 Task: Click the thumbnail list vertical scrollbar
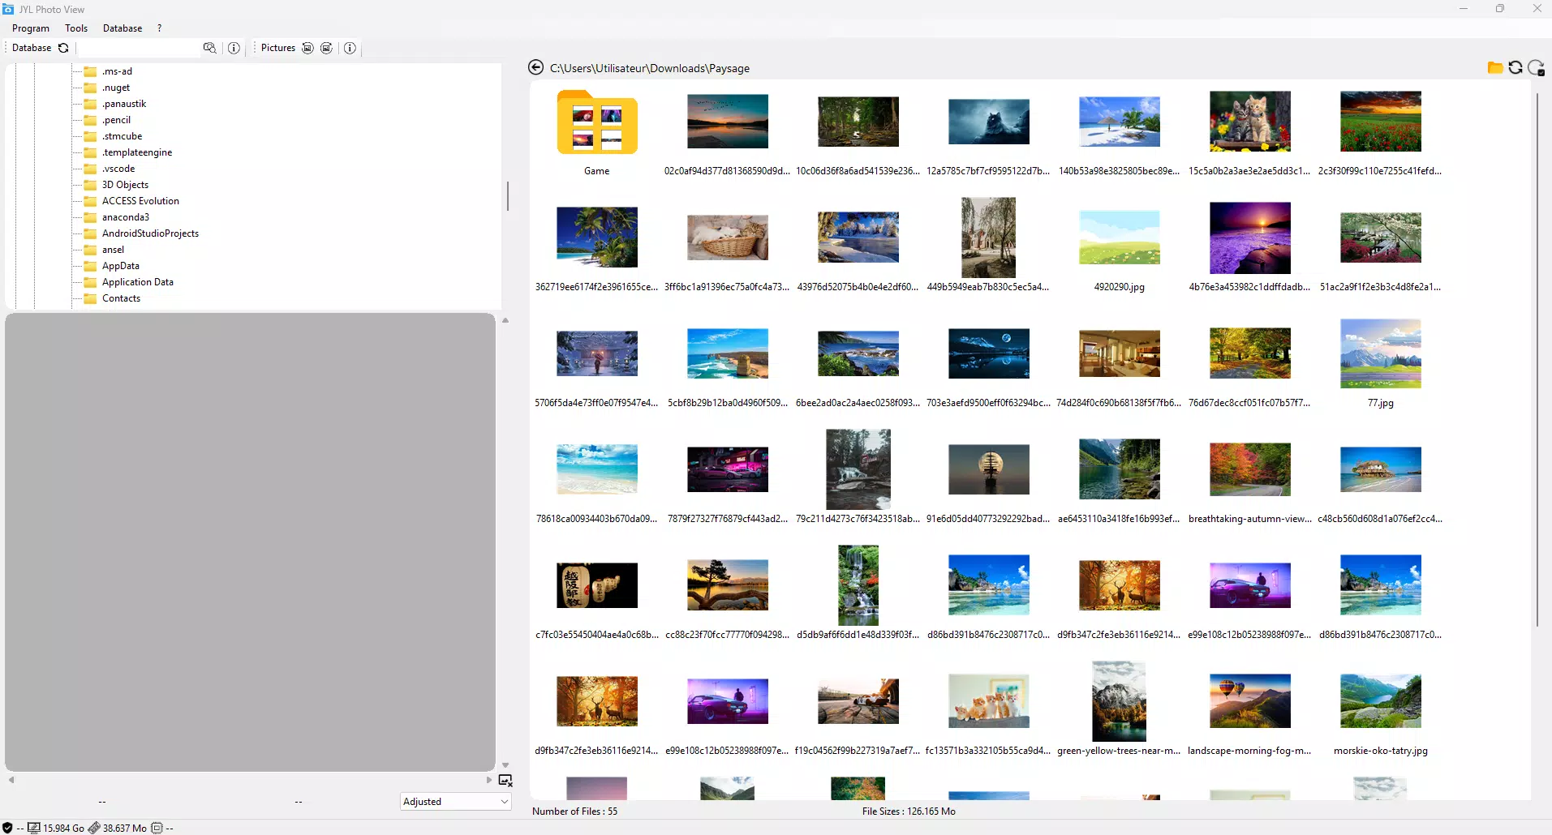1537,359
